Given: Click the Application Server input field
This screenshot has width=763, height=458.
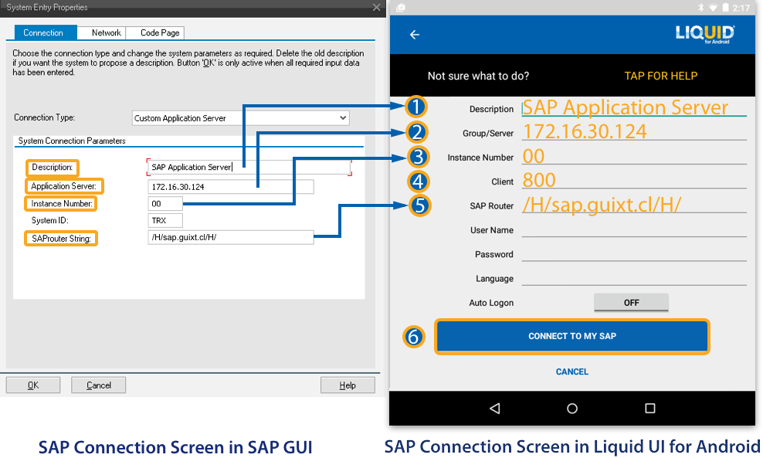Looking at the screenshot, I should click(230, 187).
